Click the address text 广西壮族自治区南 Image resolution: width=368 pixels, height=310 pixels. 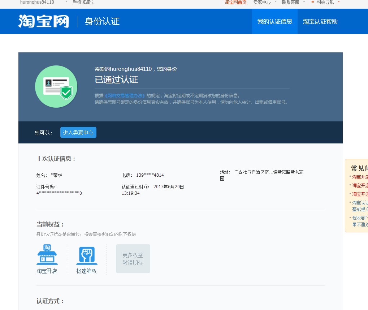click(251, 172)
